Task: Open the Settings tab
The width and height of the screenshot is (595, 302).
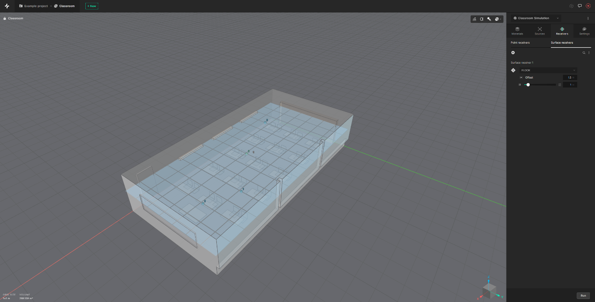Action: (584, 31)
